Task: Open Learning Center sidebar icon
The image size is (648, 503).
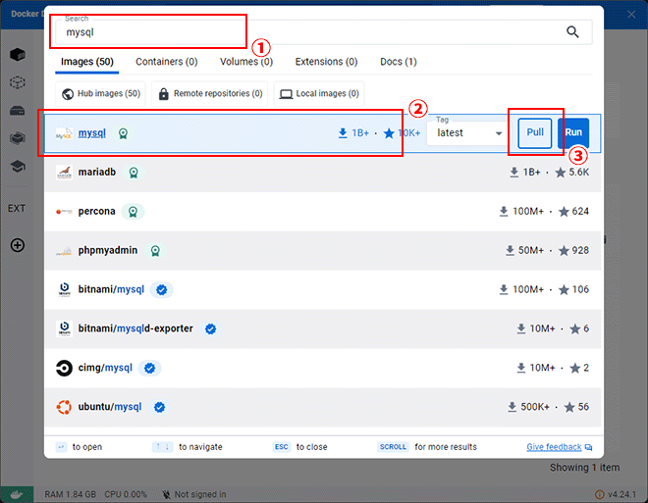Action: click(x=18, y=167)
